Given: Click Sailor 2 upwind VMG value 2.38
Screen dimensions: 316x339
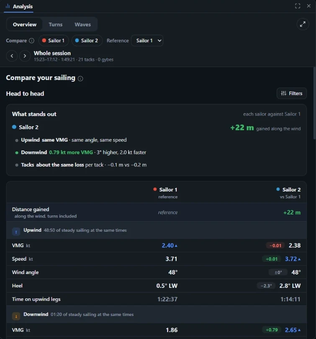Looking at the screenshot, I should coord(295,246).
